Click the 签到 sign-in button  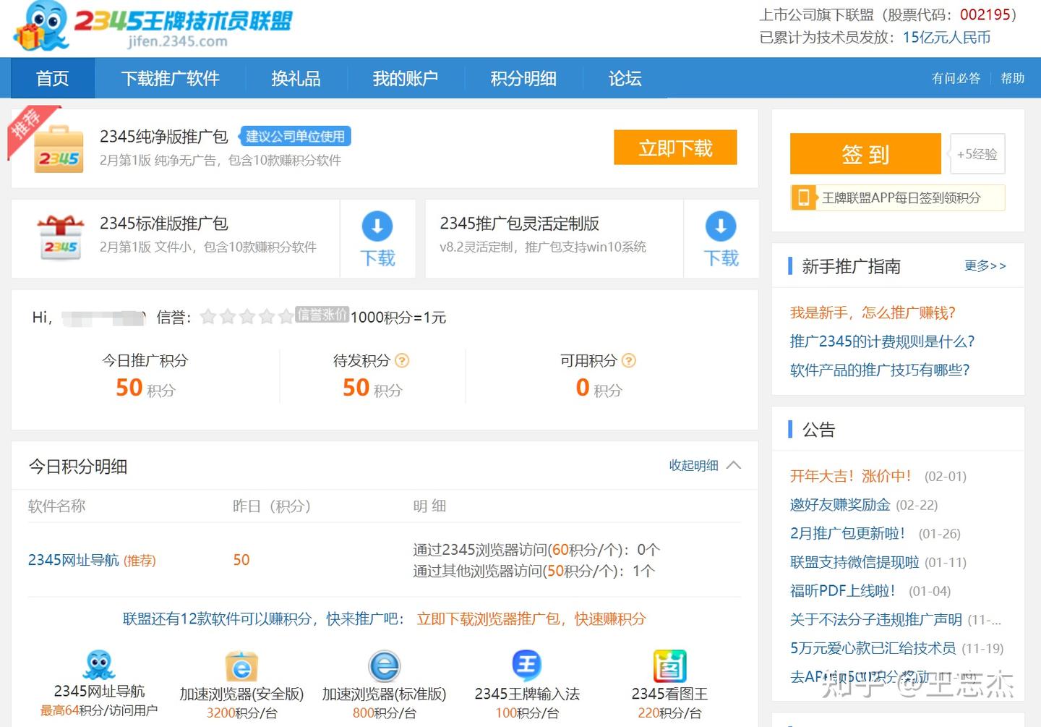click(865, 153)
